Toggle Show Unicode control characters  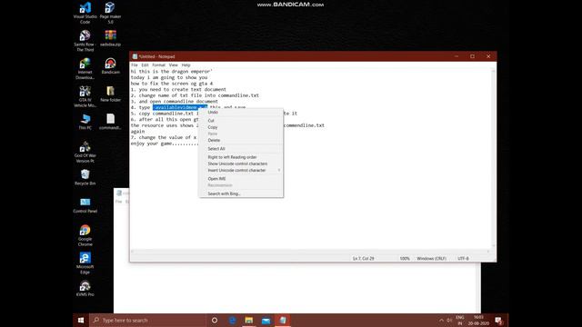(240, 163)
